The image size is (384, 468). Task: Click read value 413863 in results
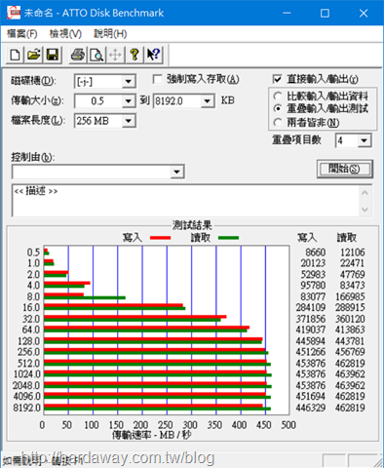click(x=350, y=330)
